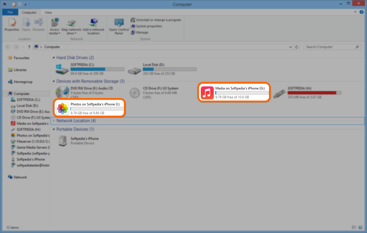Go up one level with the Up arrow

coord(29,47)
